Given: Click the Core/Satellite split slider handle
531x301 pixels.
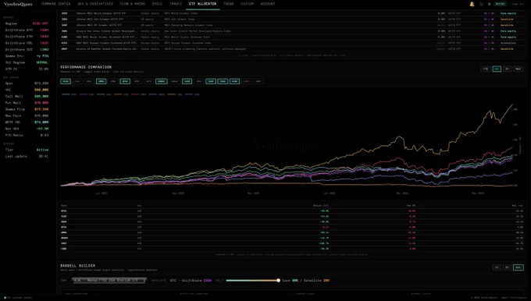Looking at the screenshot, I should tap(278, 281).
